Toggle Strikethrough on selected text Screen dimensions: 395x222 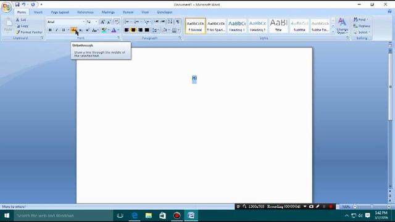point(73,30)
